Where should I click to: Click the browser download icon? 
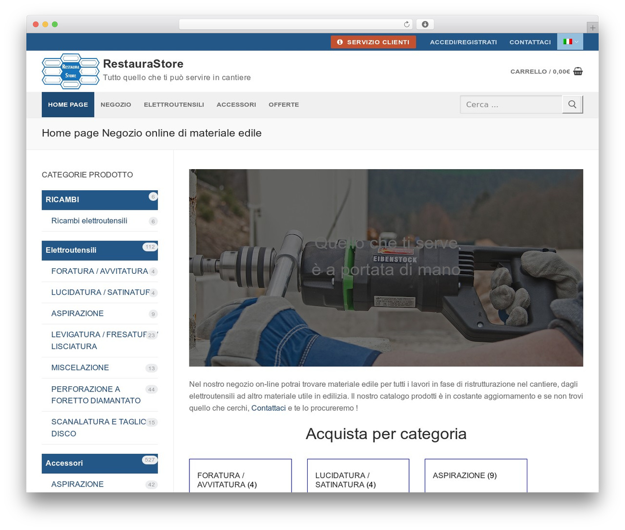(x=425, y=24)
